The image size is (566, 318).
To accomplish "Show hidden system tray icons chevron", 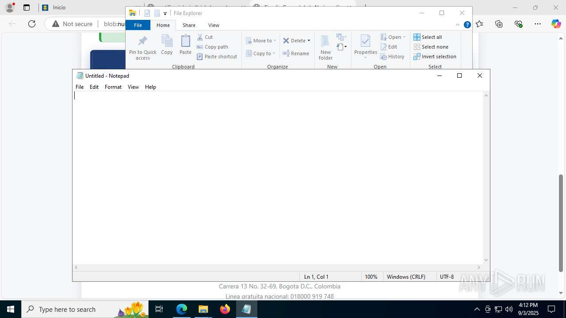I will 477,309.
